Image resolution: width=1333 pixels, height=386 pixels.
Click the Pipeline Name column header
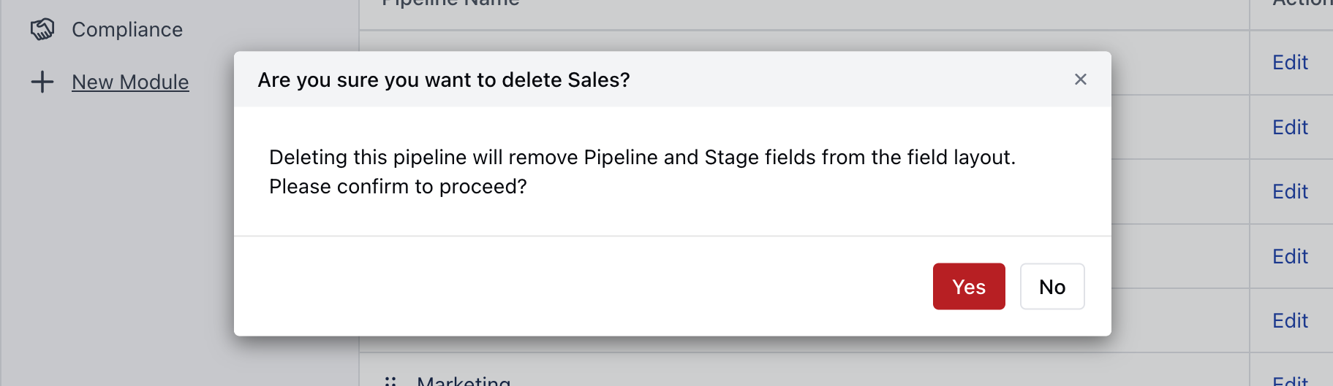click(450, 4)
